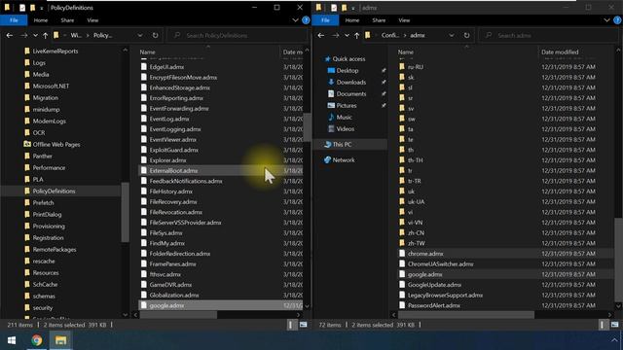The height and width of the screenshot is (350, 623).
Task: Open View tab in admx window
Action: (404, 20)
